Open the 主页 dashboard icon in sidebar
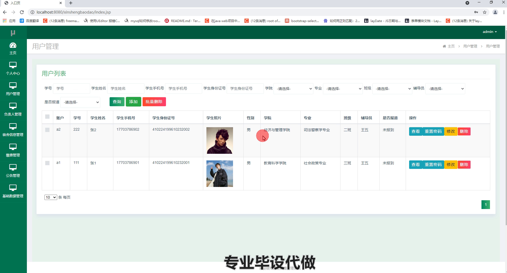 tap(13, 45)
